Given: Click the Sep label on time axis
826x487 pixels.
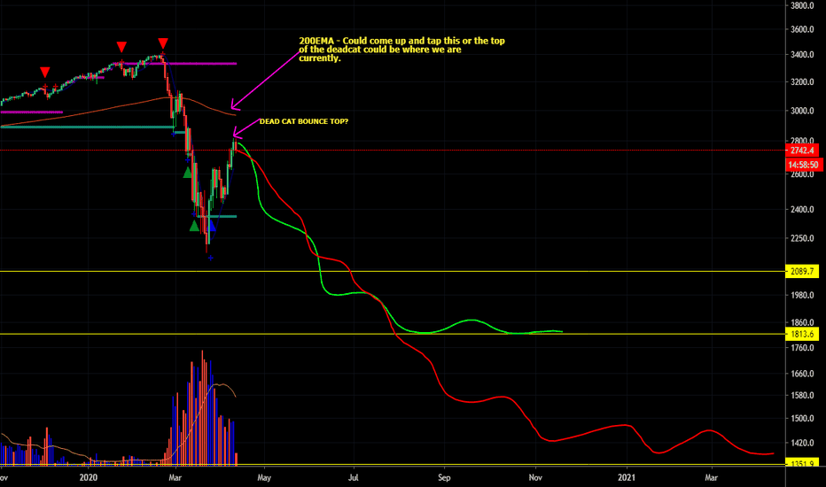Looking at the screenshot, I should (444, 478).
